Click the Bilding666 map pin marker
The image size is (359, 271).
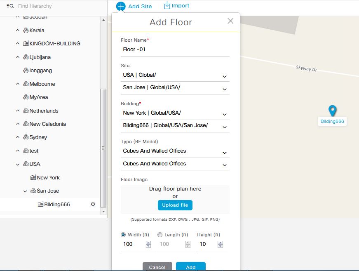[x=332, y=111]
